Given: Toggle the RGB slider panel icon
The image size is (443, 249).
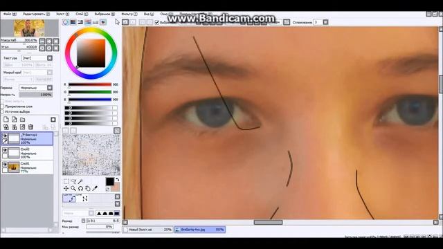Looking at the screenshot, I should tap(73, 22).
